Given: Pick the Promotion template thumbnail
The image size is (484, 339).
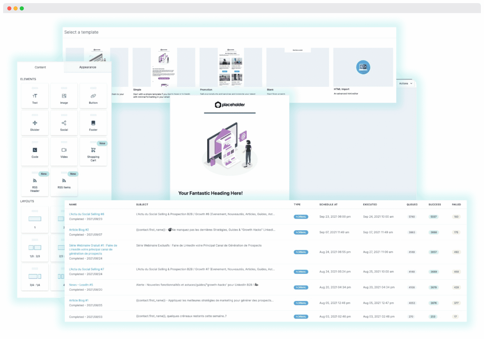Looking at the screenshot, I should coord(231,67).
